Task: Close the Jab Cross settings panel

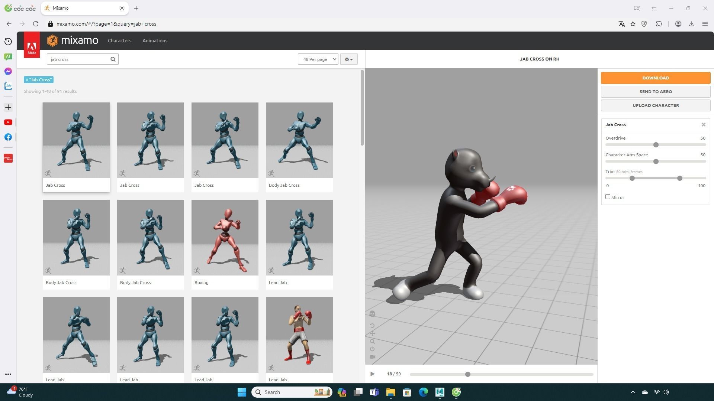Action: click(x=703, y=125)
